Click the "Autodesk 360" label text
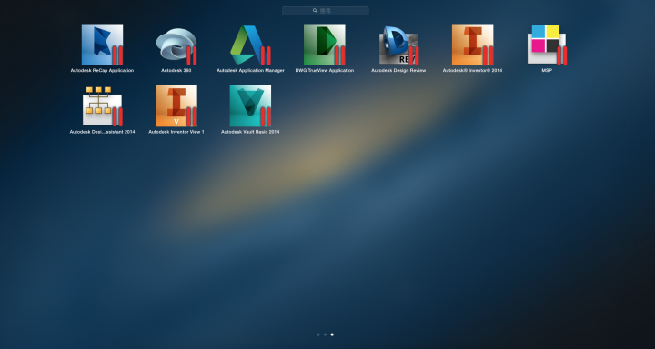Screen dimensions: 655x349 click(x=176, y=71)
